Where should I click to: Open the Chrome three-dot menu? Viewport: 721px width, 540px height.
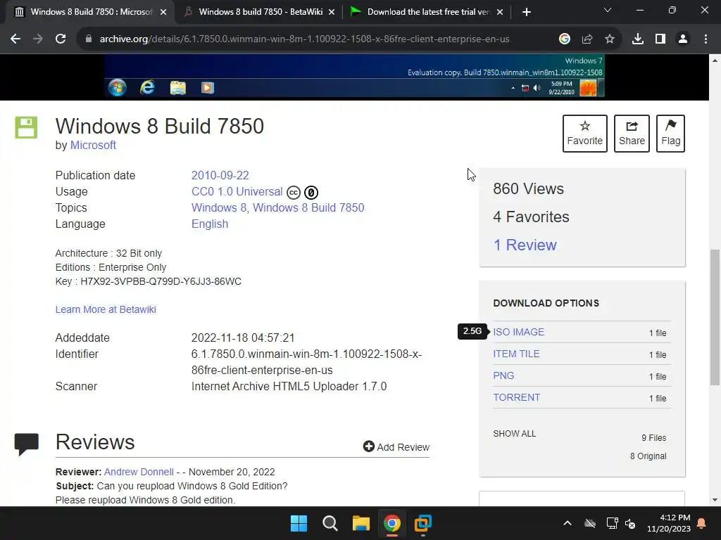click(x=706, y=39)
